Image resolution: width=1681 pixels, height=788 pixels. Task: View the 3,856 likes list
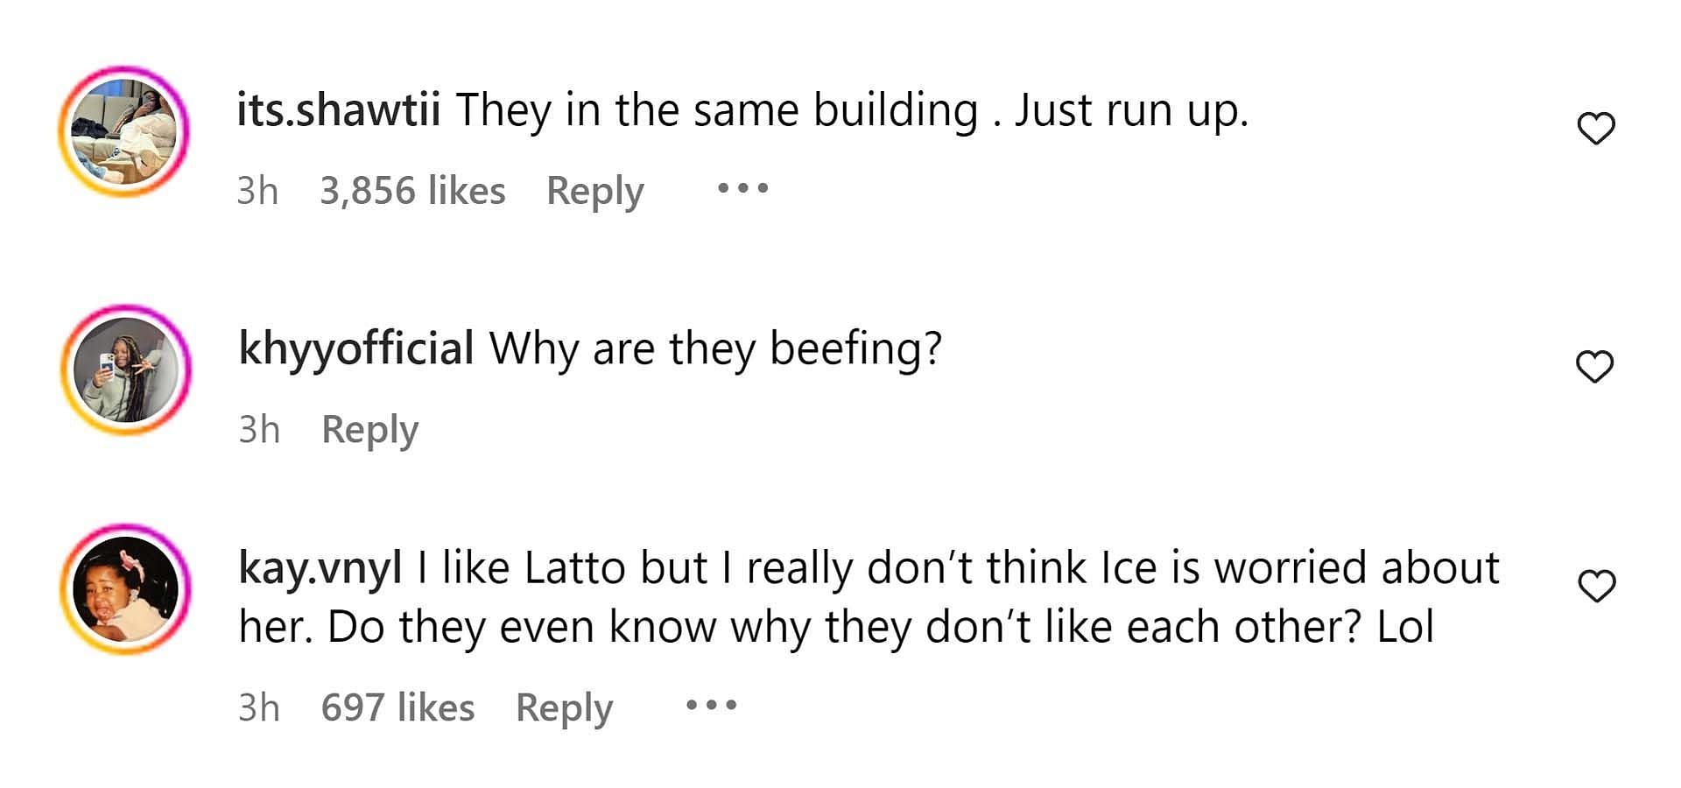click(412, 191)
